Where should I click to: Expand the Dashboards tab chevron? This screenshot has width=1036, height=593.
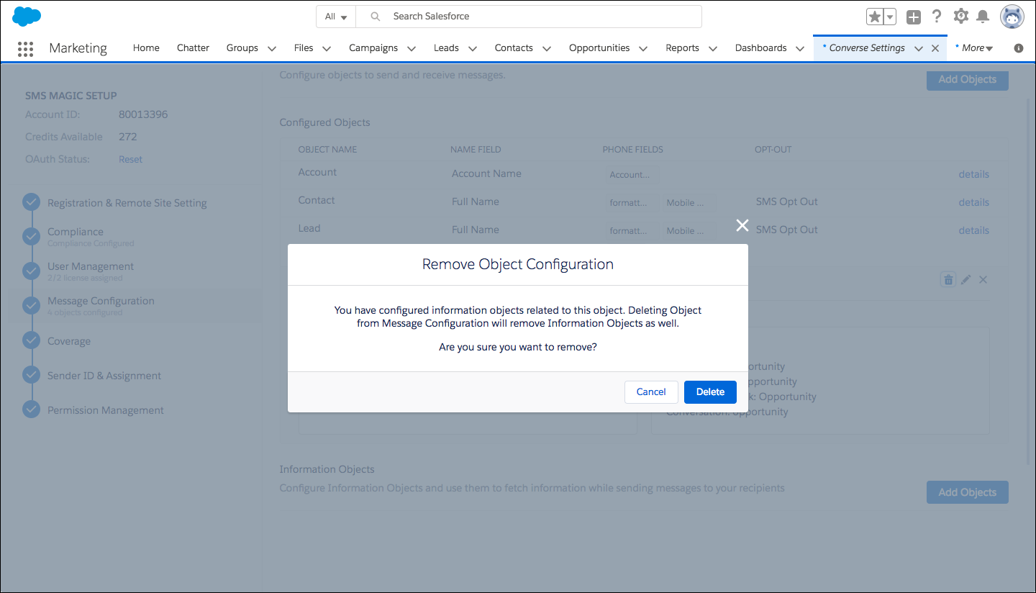[x=800, y=49]
